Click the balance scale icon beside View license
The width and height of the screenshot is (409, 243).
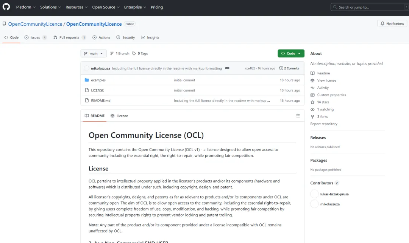tap(312, 80)
